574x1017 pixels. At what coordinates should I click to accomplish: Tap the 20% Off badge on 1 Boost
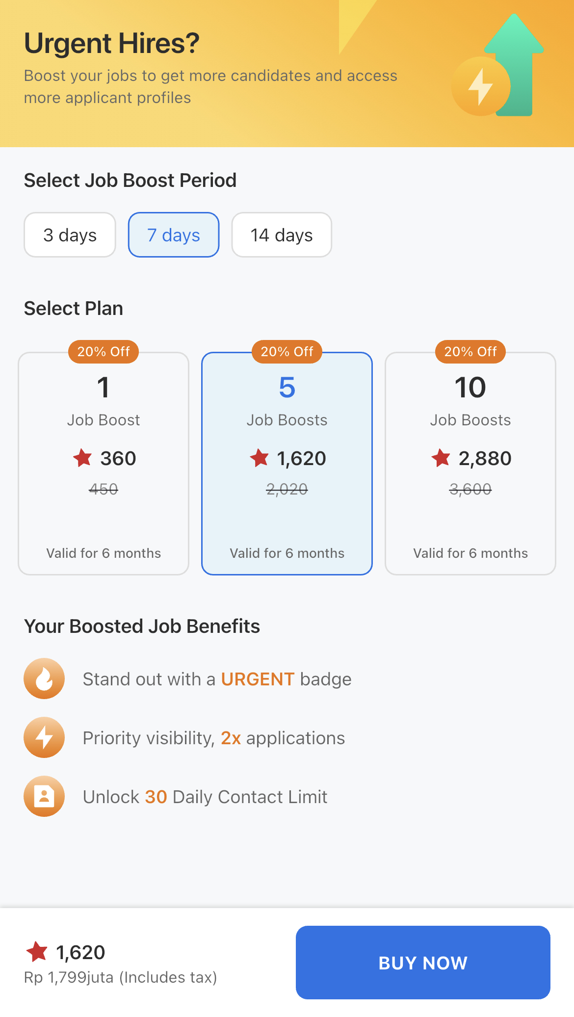104,352
